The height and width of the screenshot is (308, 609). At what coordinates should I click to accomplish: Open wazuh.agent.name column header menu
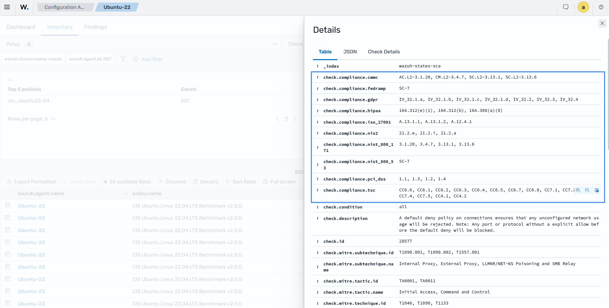click(x=125, y=194)
